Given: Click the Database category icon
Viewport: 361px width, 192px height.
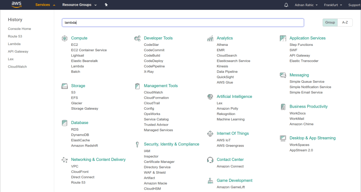Looking at the screenshot, I should (x=64, y=123).
